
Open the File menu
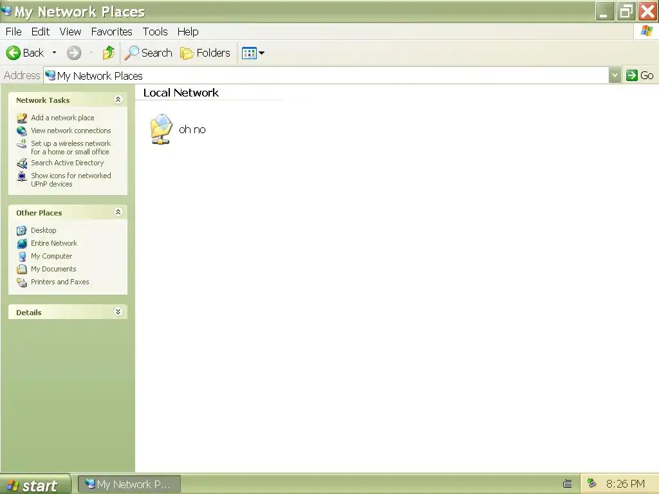click(14, 32)
